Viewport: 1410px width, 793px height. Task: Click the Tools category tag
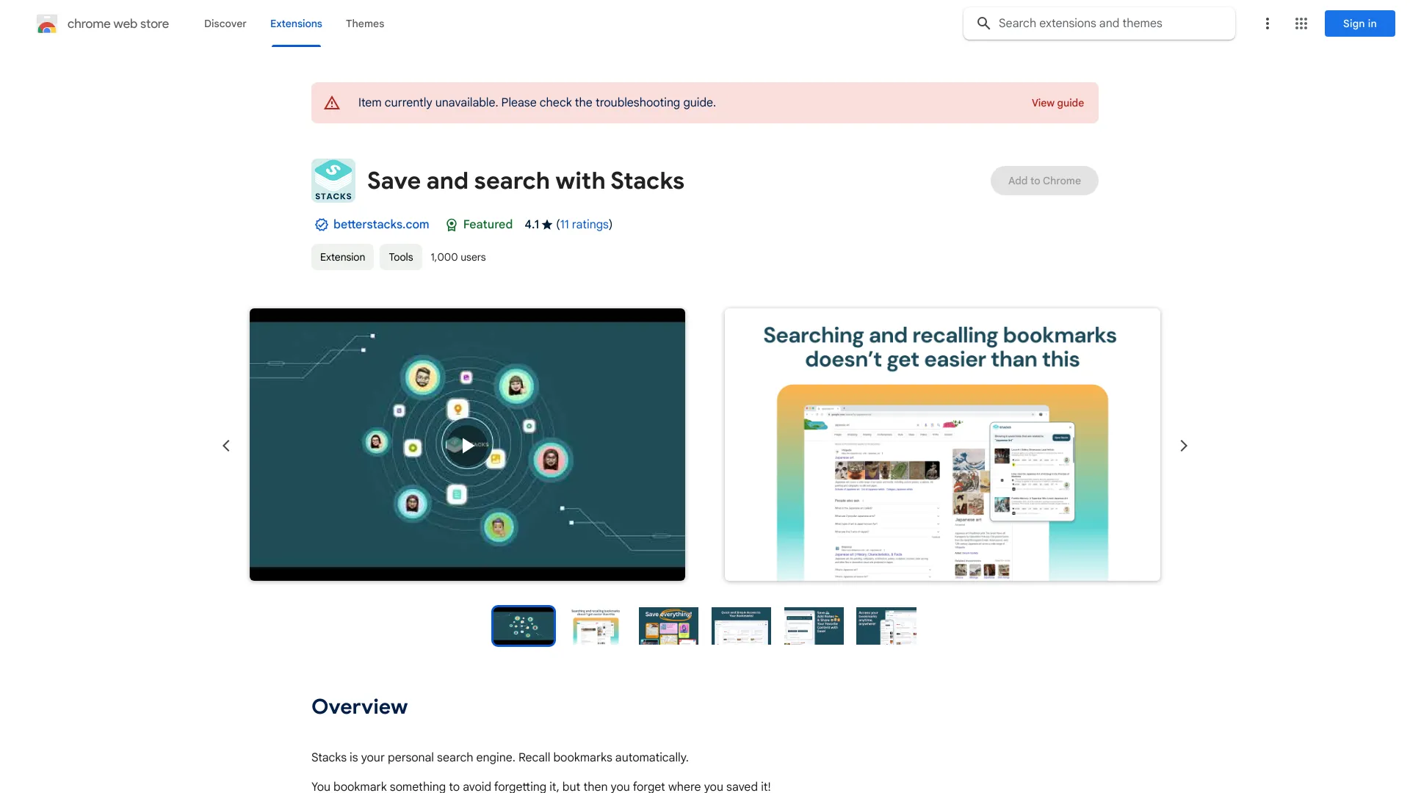pyautogui.click(x=400, y=256)
